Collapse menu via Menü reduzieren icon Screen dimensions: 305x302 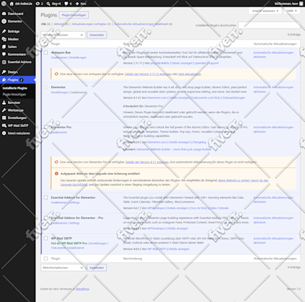[x=4, y=133]
